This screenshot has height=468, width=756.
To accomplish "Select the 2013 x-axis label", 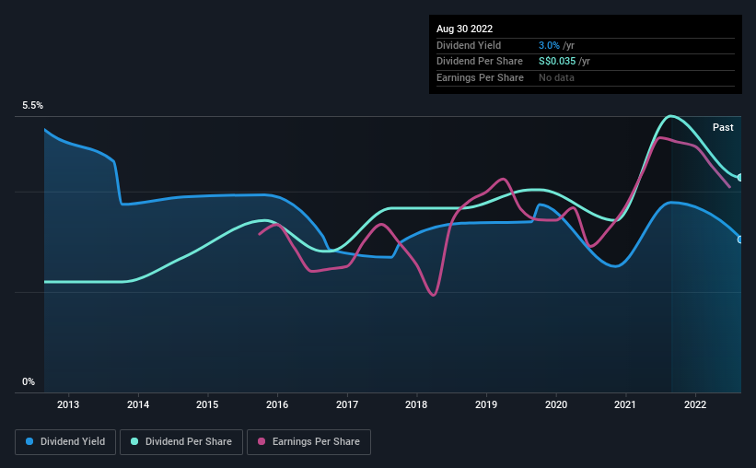I will coord(68,404).
